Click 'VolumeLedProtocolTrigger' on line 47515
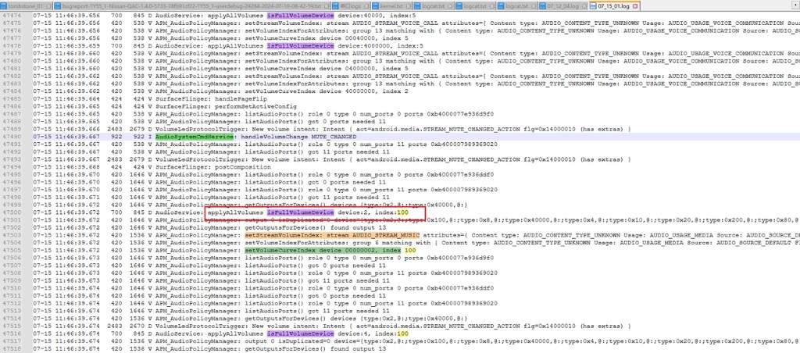 200,326
